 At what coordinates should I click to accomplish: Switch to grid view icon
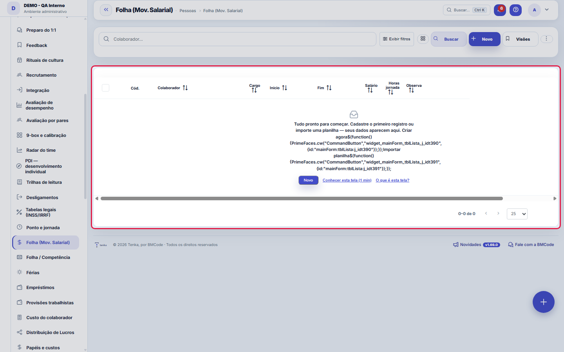tap(423, 39)
